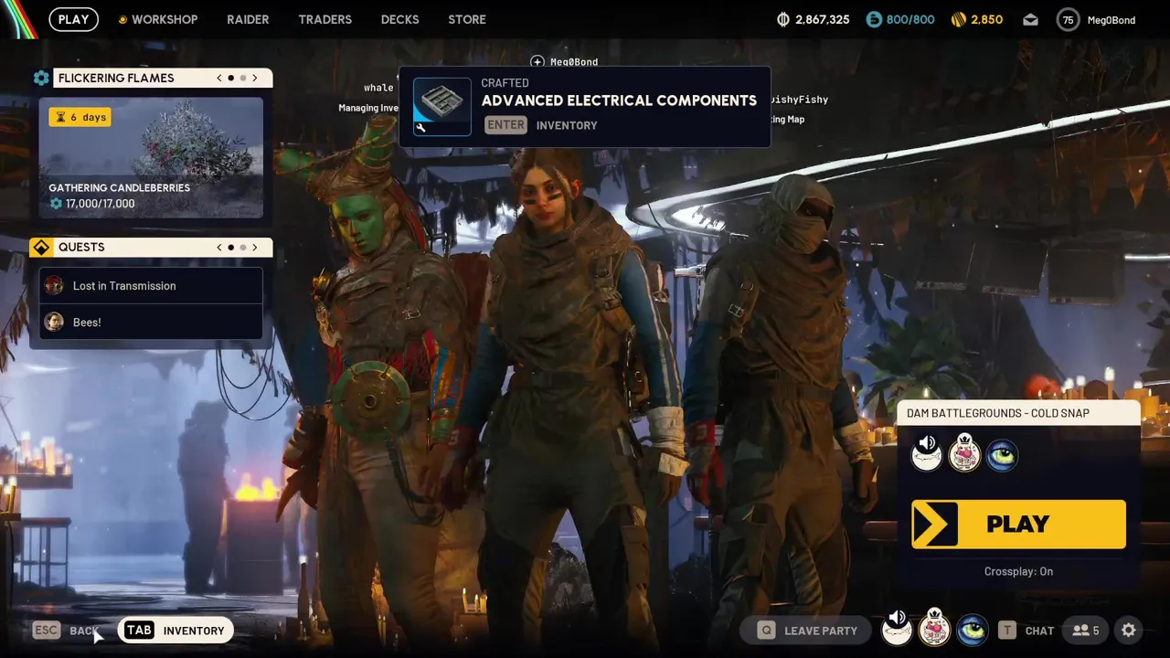Click the Workshop notification dot
The image size is (1170, 658).
tap(122, 19)
